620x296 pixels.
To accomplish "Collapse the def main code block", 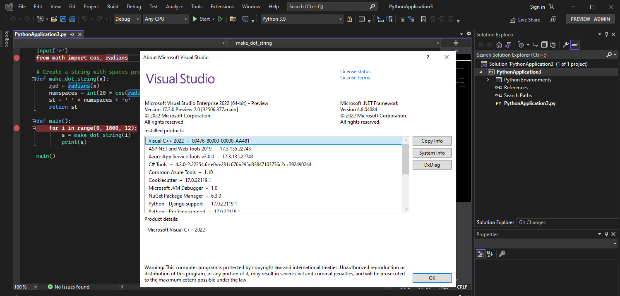I will pos(34,121).
